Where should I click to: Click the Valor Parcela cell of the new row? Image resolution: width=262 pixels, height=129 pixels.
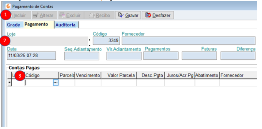point(119,82)
